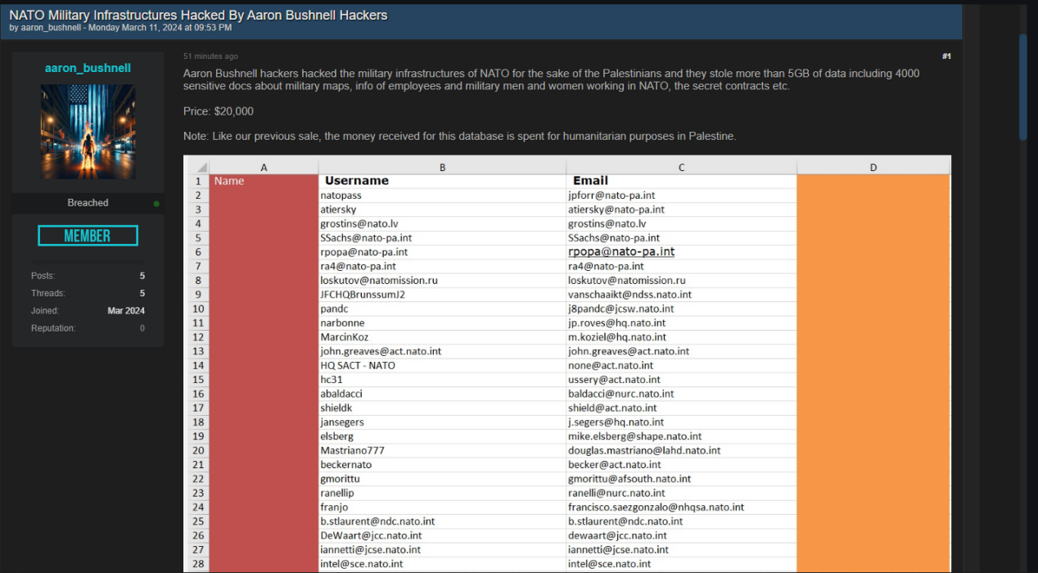
Task: Select the 'franjo' username cell
Action: [x=442, y=508]
